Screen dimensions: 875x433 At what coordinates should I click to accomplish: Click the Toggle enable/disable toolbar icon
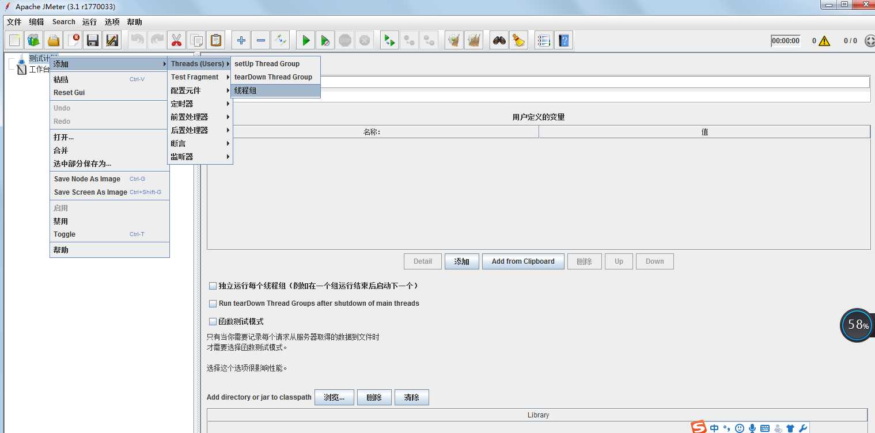(x=280, y=40)
